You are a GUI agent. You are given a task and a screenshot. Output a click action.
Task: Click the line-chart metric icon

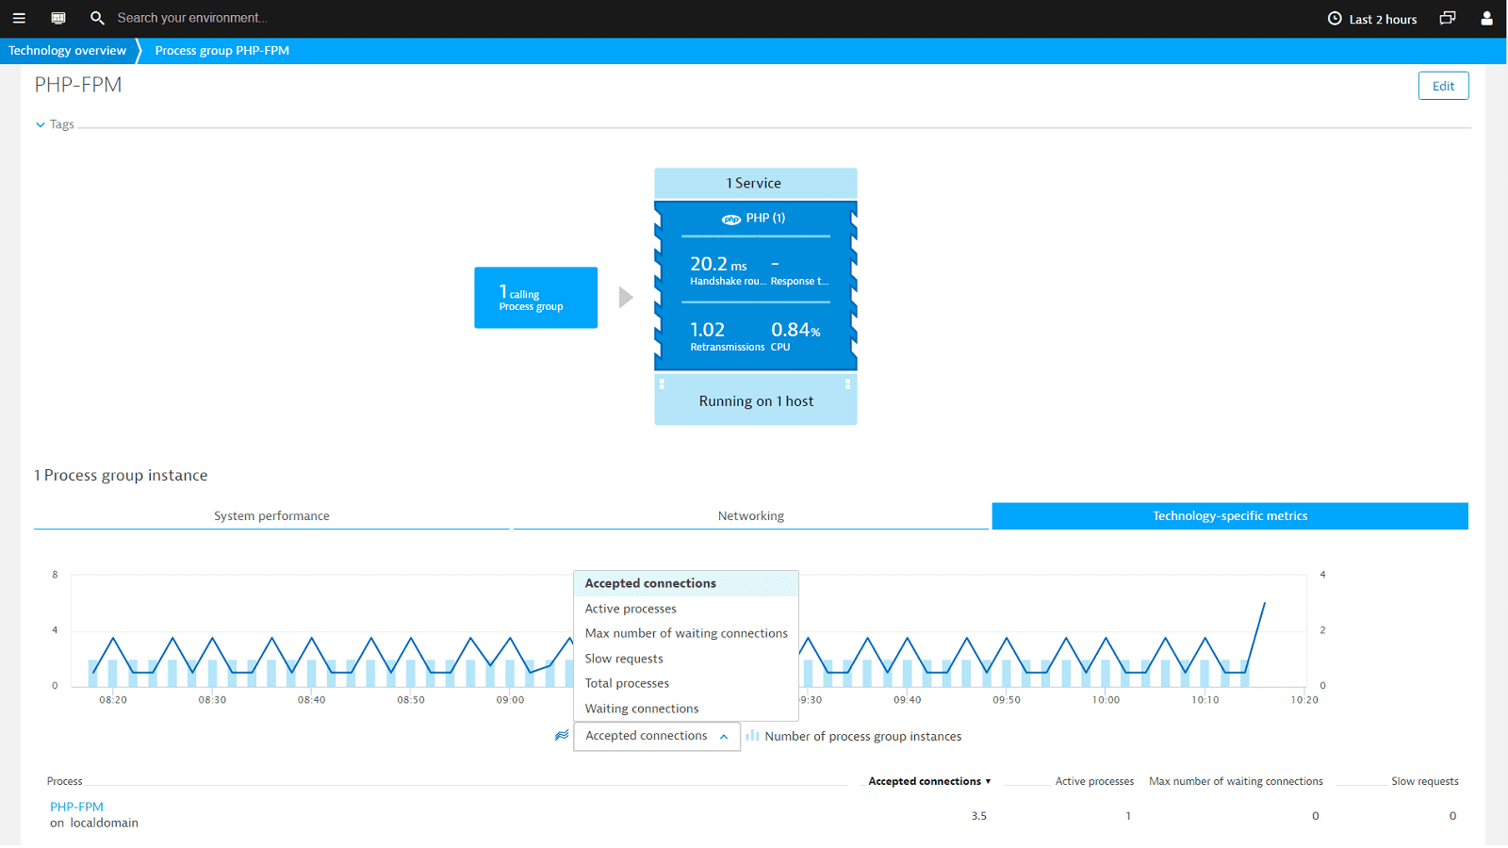tap(562, 736)
